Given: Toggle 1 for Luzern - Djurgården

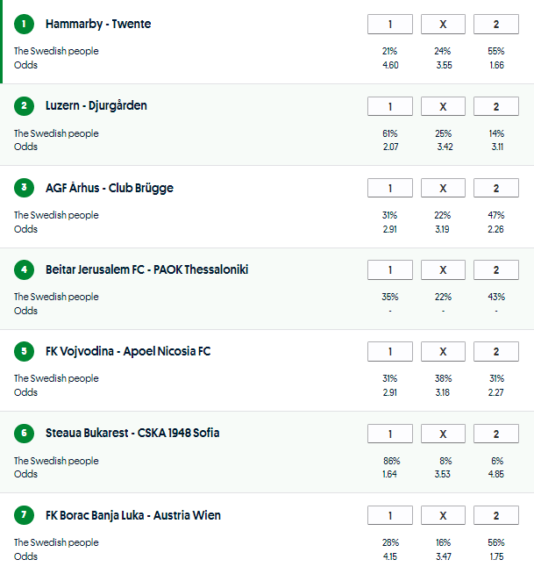Looking at the screenshot, I should pos(390,106).
